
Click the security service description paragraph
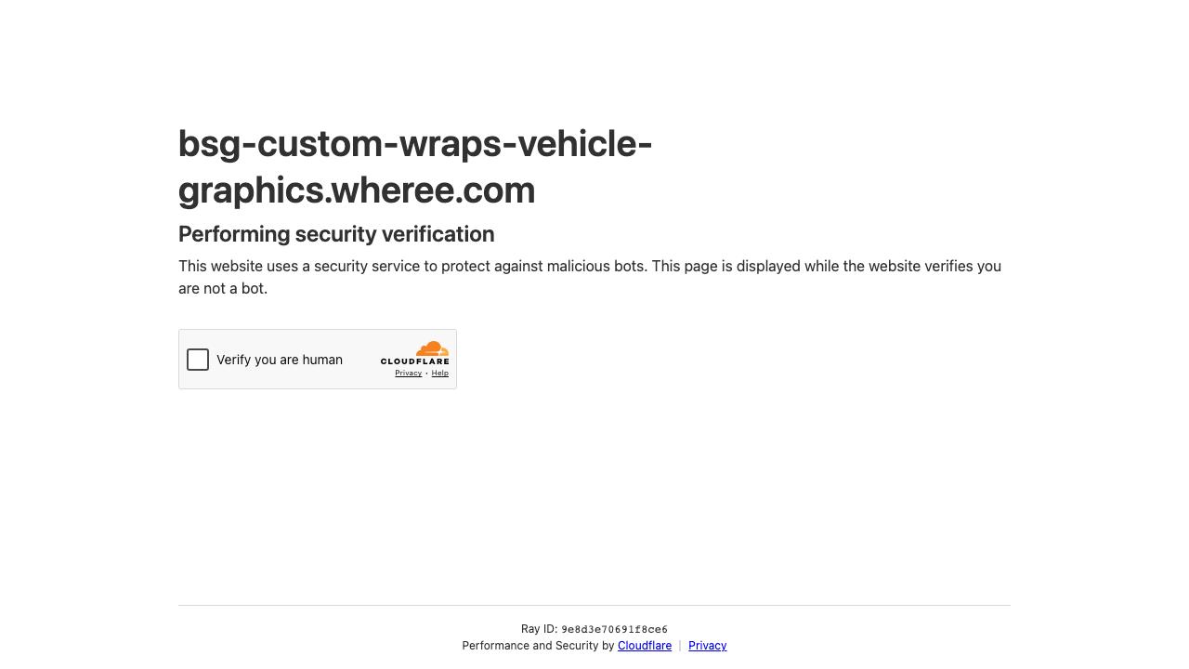point(590,277)
